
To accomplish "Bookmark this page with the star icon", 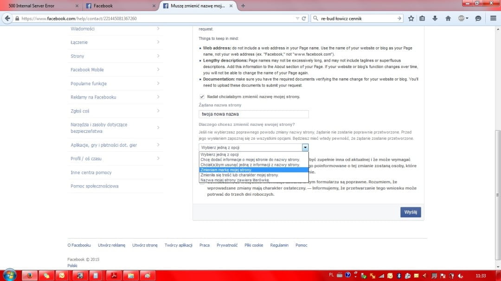I will coord(411,19).
